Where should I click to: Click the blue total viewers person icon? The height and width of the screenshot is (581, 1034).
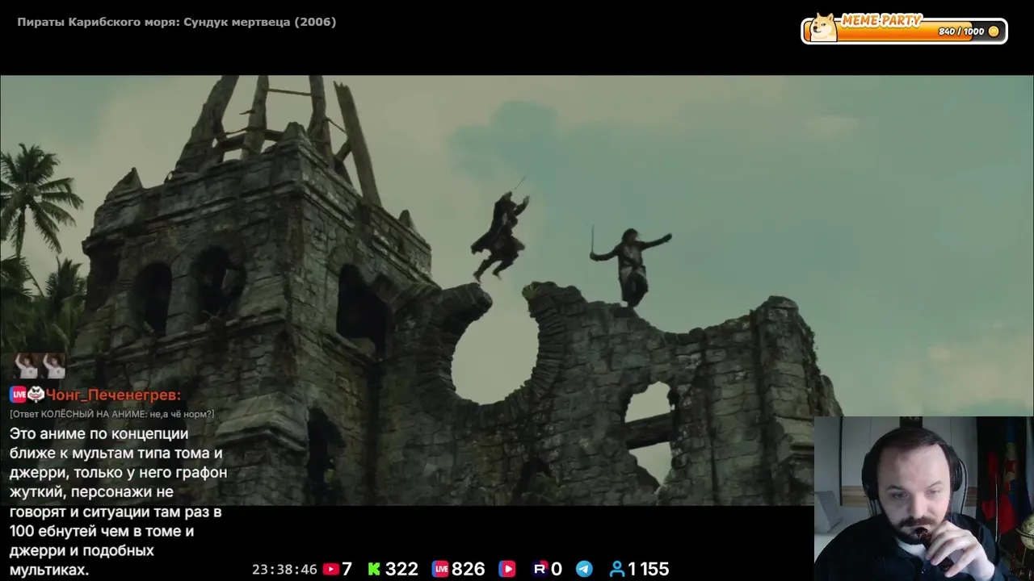(617, 569)
